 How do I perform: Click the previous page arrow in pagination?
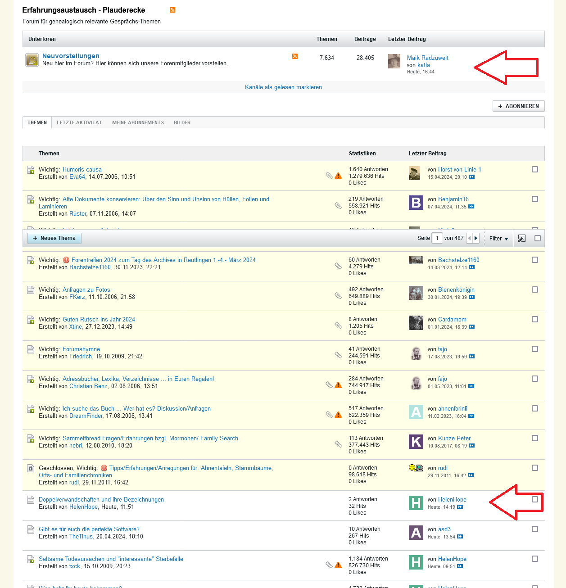pyautogui.click(x=469, y=238)
